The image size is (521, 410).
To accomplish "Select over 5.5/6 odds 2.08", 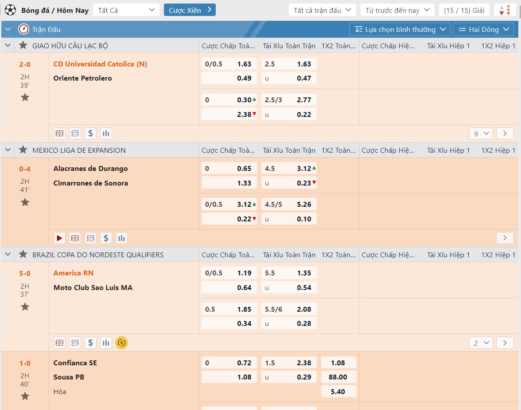I will [289, 309].
